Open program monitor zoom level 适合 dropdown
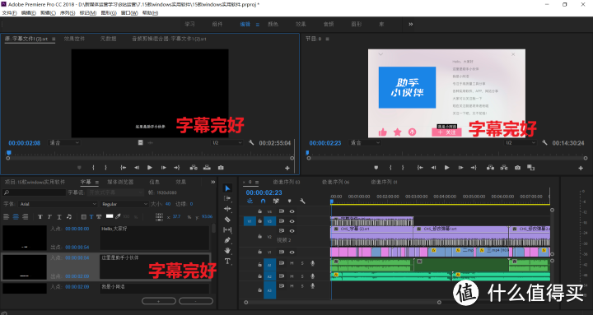Image resolution: width=593 pixels, height=315 pixels. [366, 143]
